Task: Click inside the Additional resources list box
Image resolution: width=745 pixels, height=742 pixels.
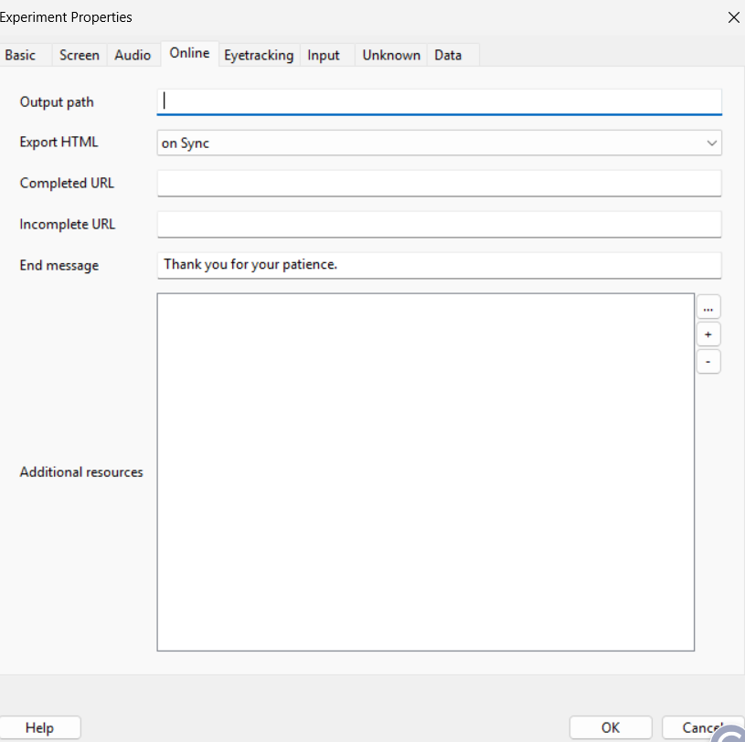Action: (425, 472)
